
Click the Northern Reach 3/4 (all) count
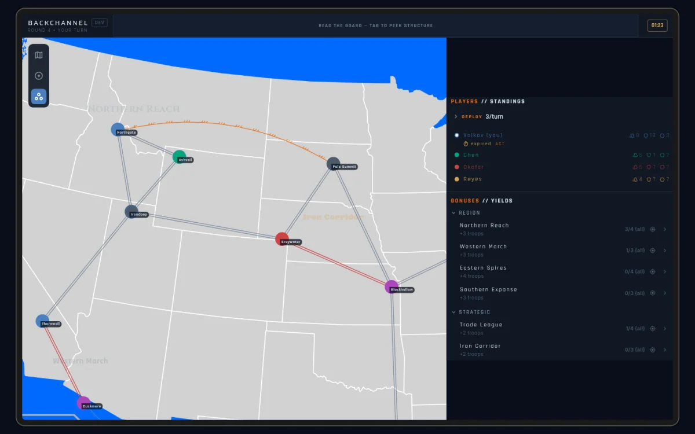pos(635,229)
